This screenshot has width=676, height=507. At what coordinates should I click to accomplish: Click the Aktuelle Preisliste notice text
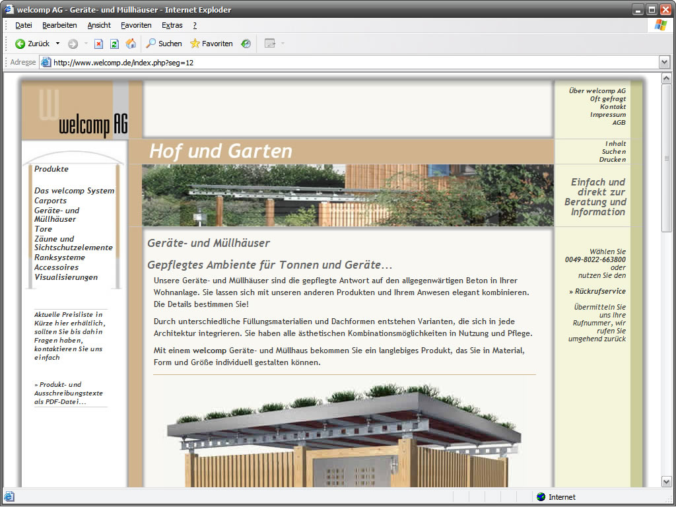point(70,336)
